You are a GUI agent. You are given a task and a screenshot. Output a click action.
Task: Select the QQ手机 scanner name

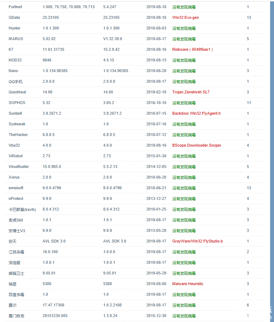pyautogui.click(x=15, y=82)
